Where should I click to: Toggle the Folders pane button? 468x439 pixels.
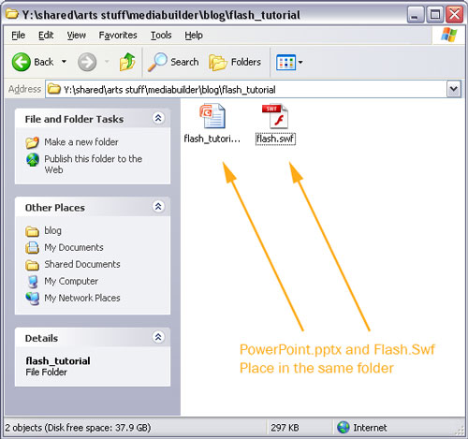click(235, 62)
